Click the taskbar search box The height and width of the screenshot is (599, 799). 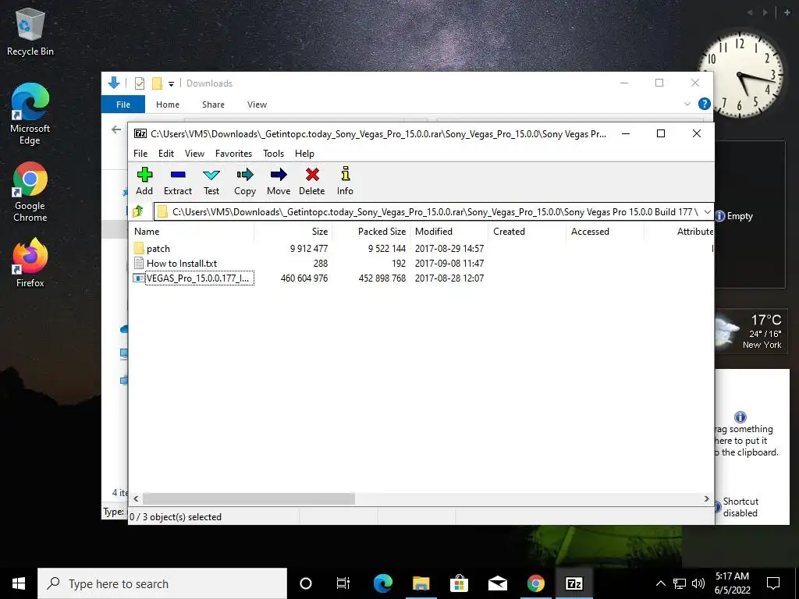pos(162,583)
